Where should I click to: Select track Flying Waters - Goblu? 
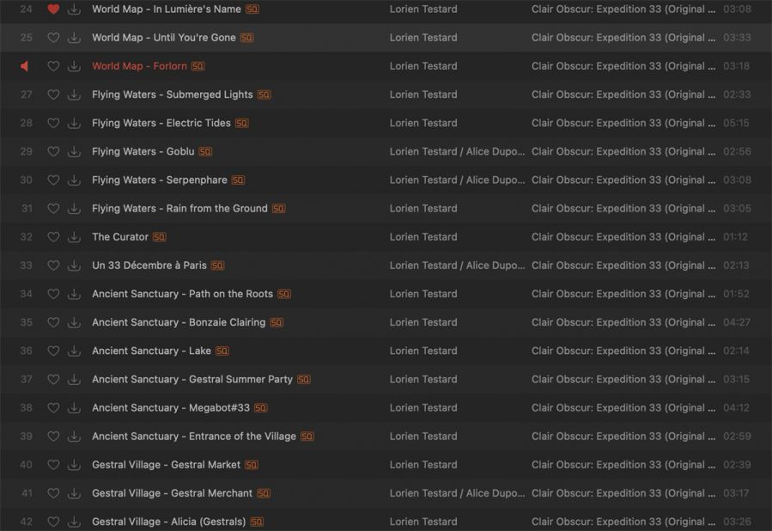coord(143,152)
